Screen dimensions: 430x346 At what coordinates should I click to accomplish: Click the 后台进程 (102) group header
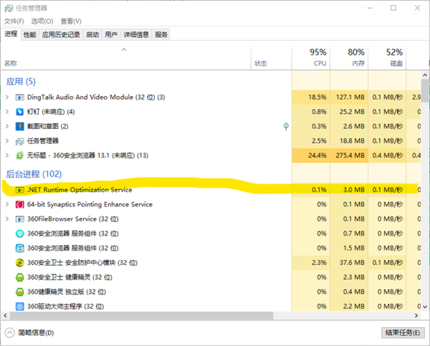pos(34,174)
